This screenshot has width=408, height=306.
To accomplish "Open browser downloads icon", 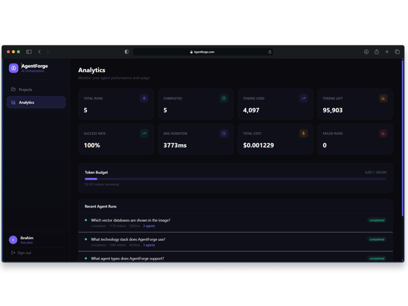I will click(366, 52).
